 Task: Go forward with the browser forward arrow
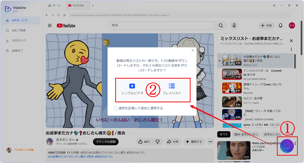point(52,15)
